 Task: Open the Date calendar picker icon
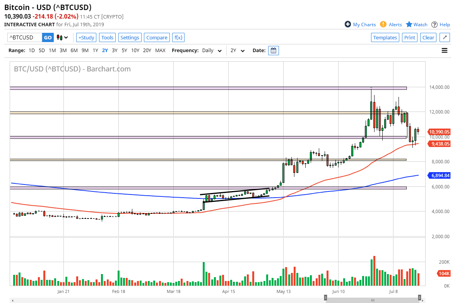point(273,50)
